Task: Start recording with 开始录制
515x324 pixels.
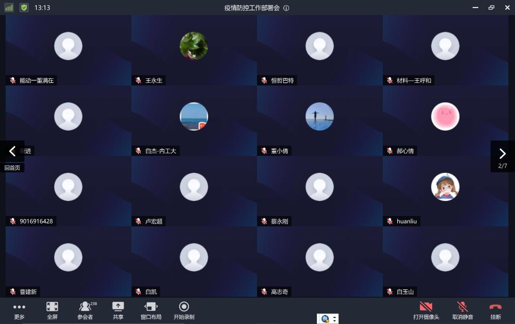Action: pos(184,310)
